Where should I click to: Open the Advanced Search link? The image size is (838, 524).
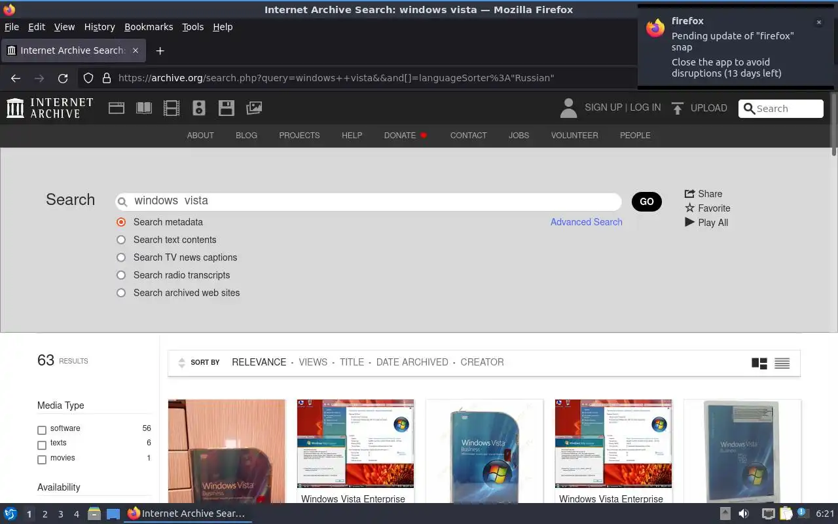587,222
